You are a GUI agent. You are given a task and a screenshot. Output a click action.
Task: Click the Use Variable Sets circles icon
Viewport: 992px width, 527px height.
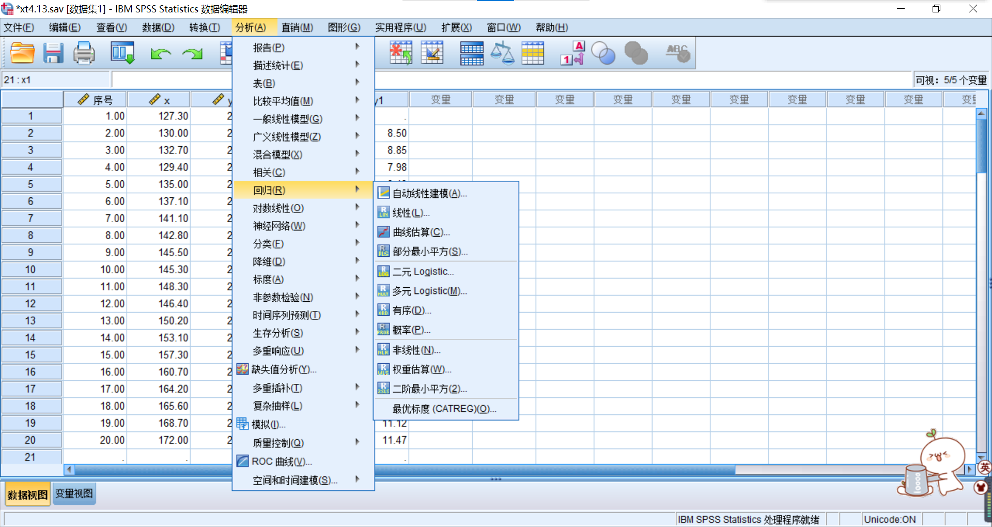coord(603,53)
